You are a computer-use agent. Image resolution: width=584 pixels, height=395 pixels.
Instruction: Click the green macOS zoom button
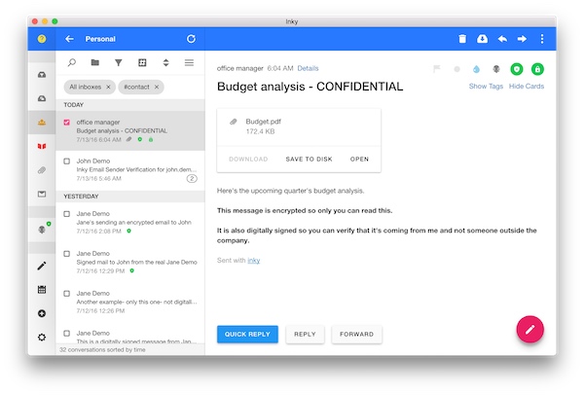point(55,21)
